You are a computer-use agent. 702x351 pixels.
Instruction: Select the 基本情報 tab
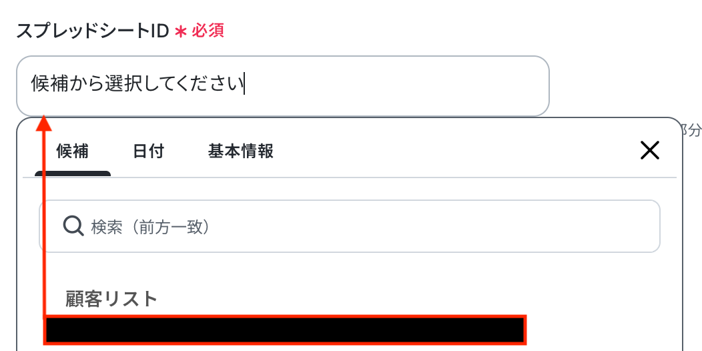[x=240, y=151]
